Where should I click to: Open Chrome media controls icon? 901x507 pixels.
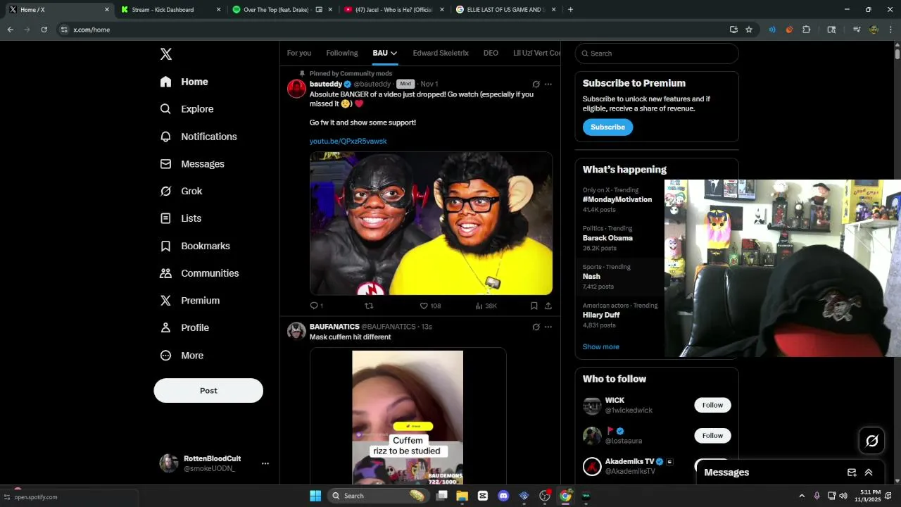tap(857, 30)
